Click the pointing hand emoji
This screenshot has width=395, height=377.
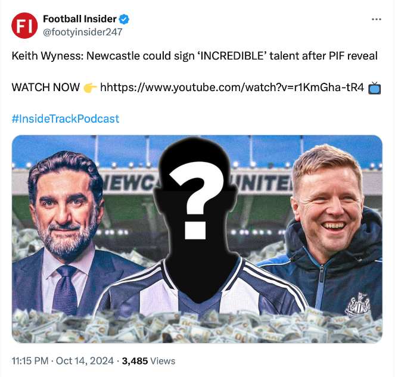click(x=90, y=88)
